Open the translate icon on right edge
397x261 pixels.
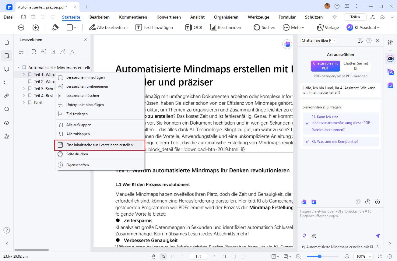click(390, 72)
